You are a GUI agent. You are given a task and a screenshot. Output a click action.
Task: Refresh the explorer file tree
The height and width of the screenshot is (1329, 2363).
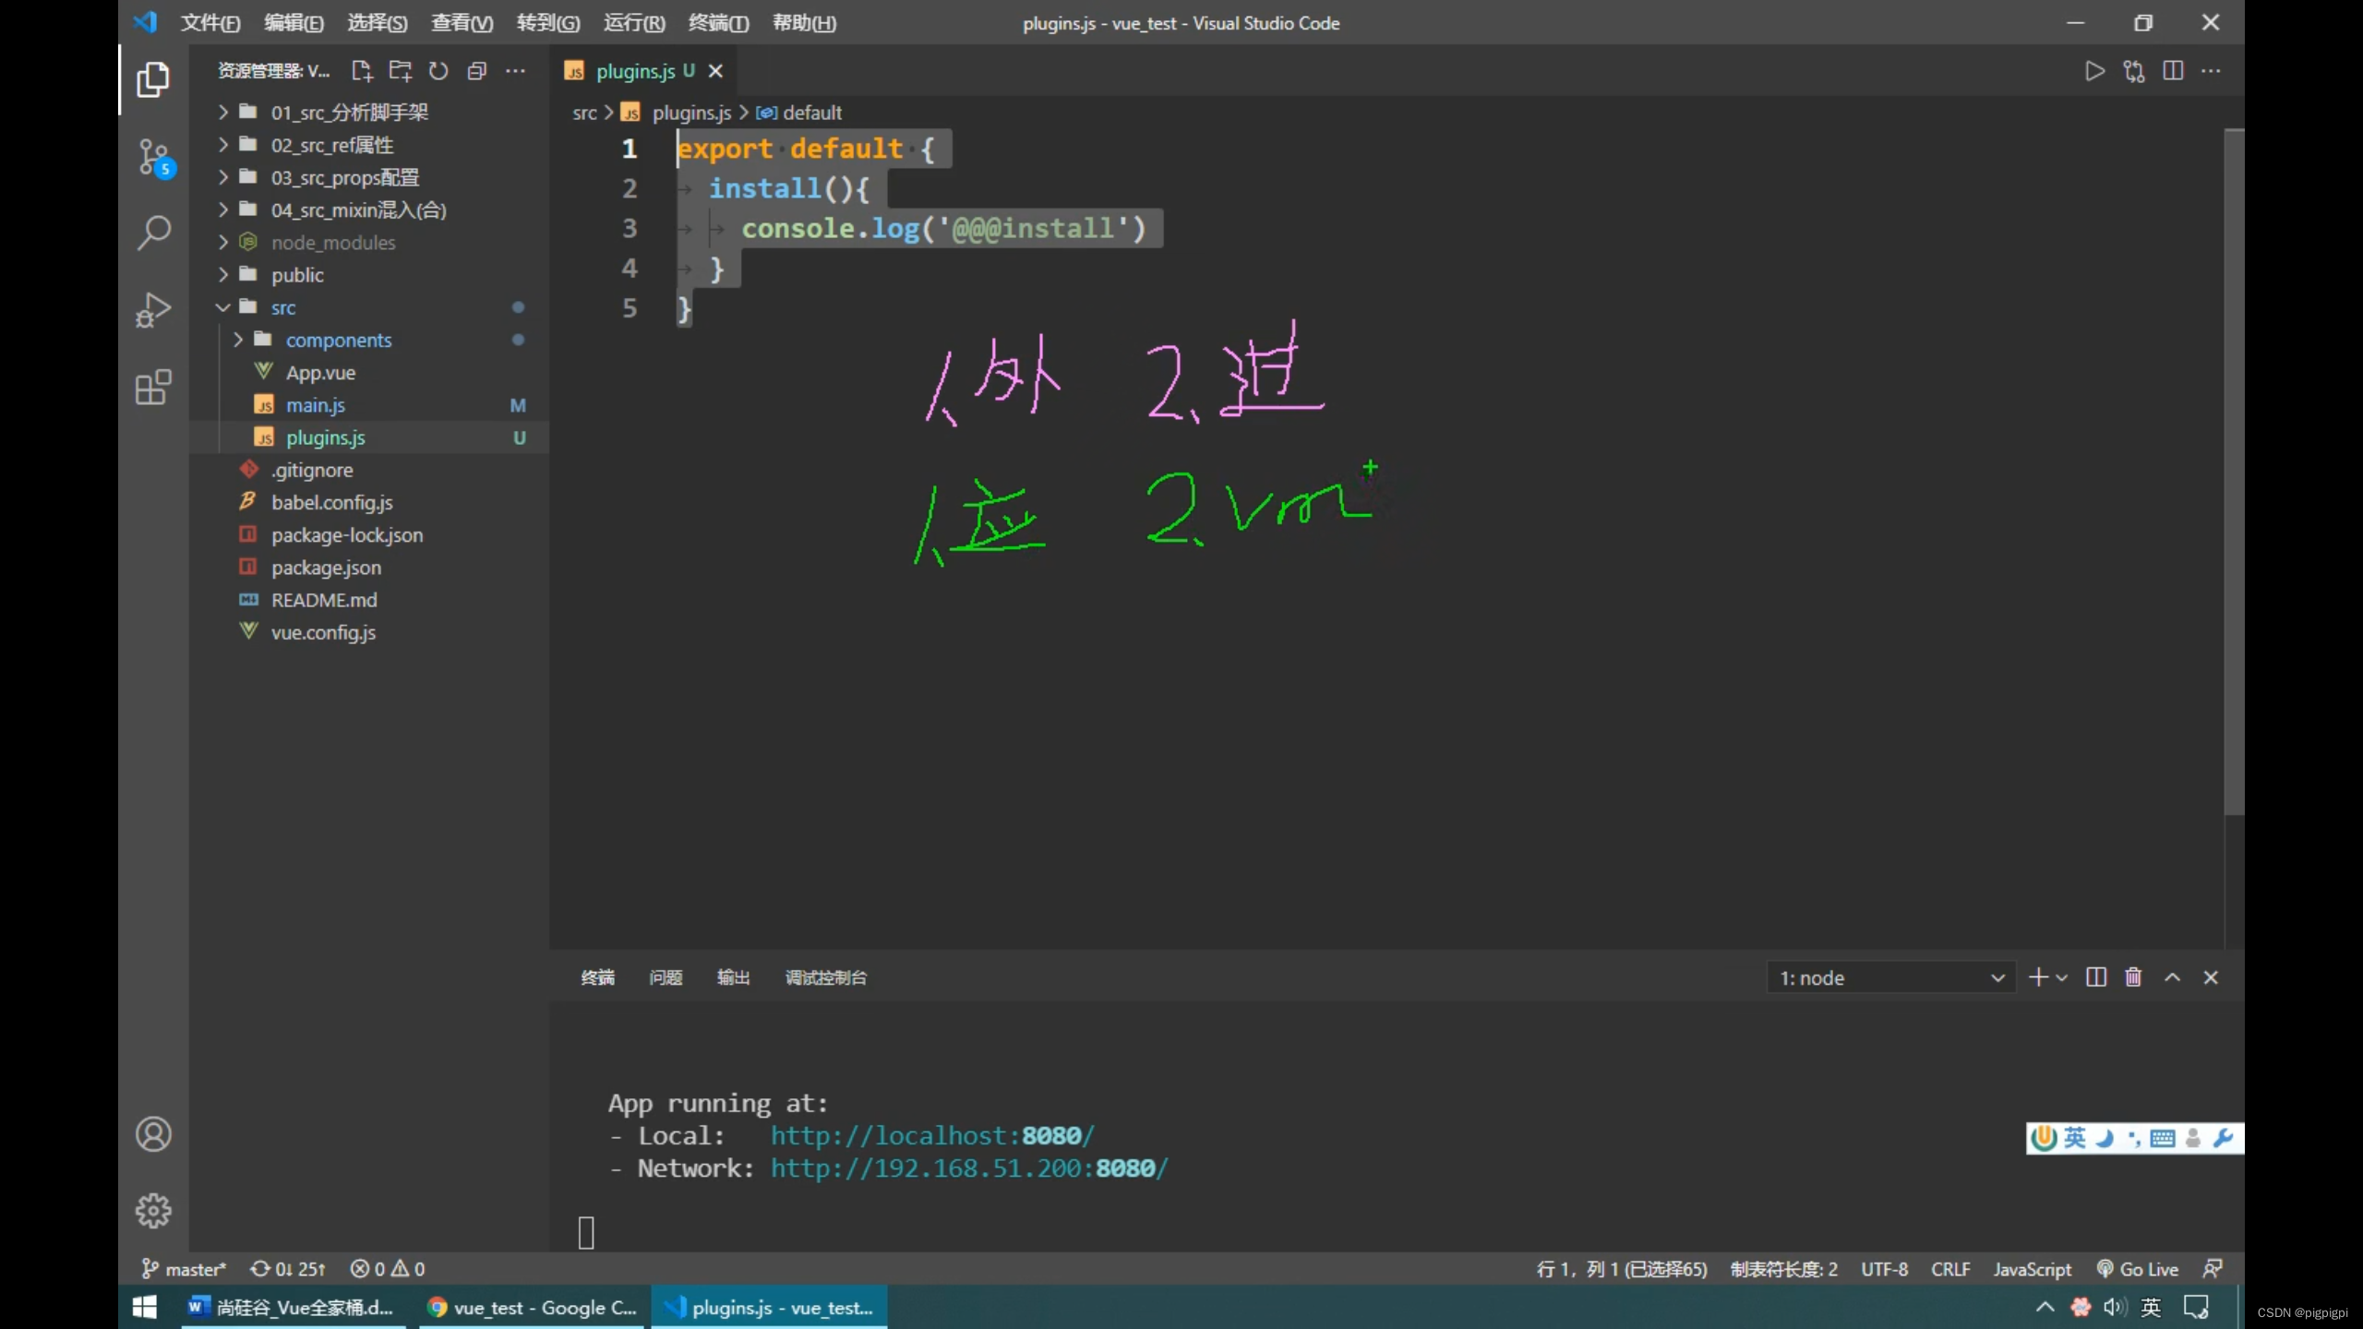[438, 71]
